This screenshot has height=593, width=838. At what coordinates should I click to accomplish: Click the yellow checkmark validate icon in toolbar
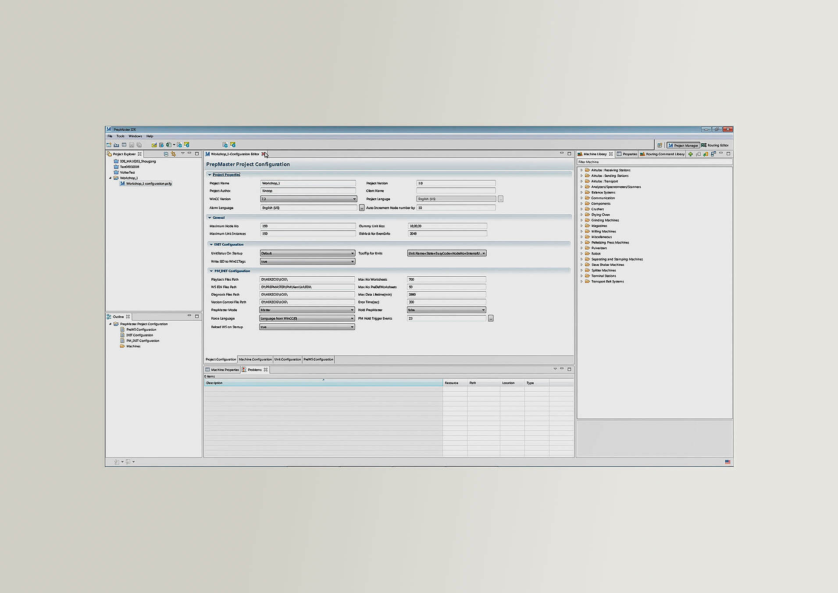click(154, 145)
